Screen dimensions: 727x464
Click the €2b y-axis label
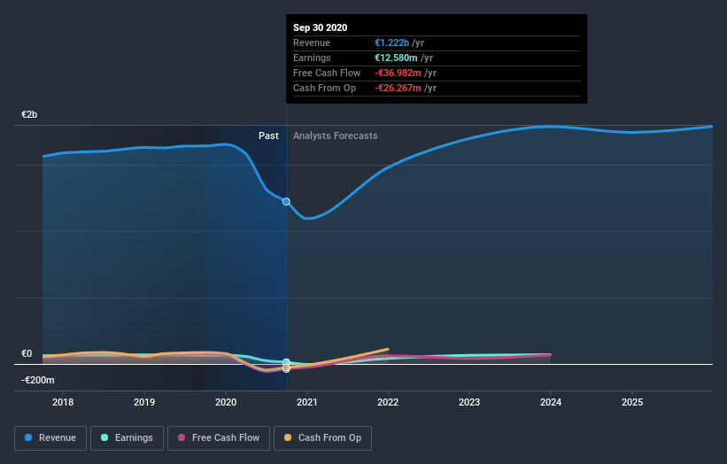click(x=29, y=114)
